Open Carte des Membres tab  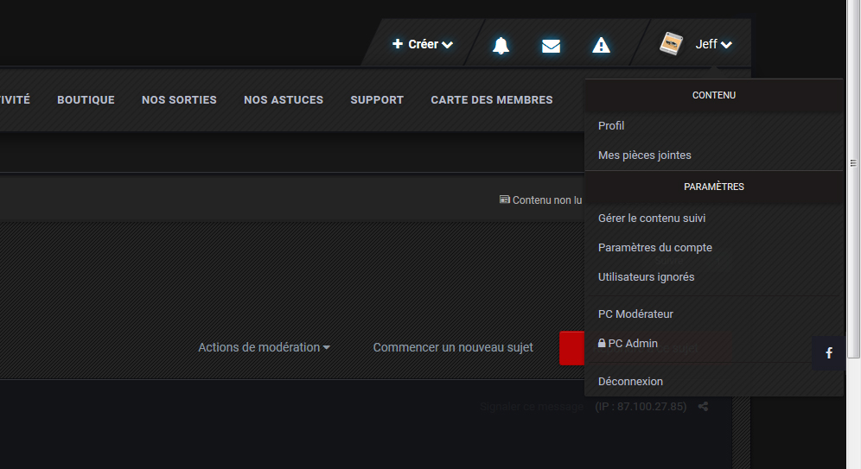point(492,100)
